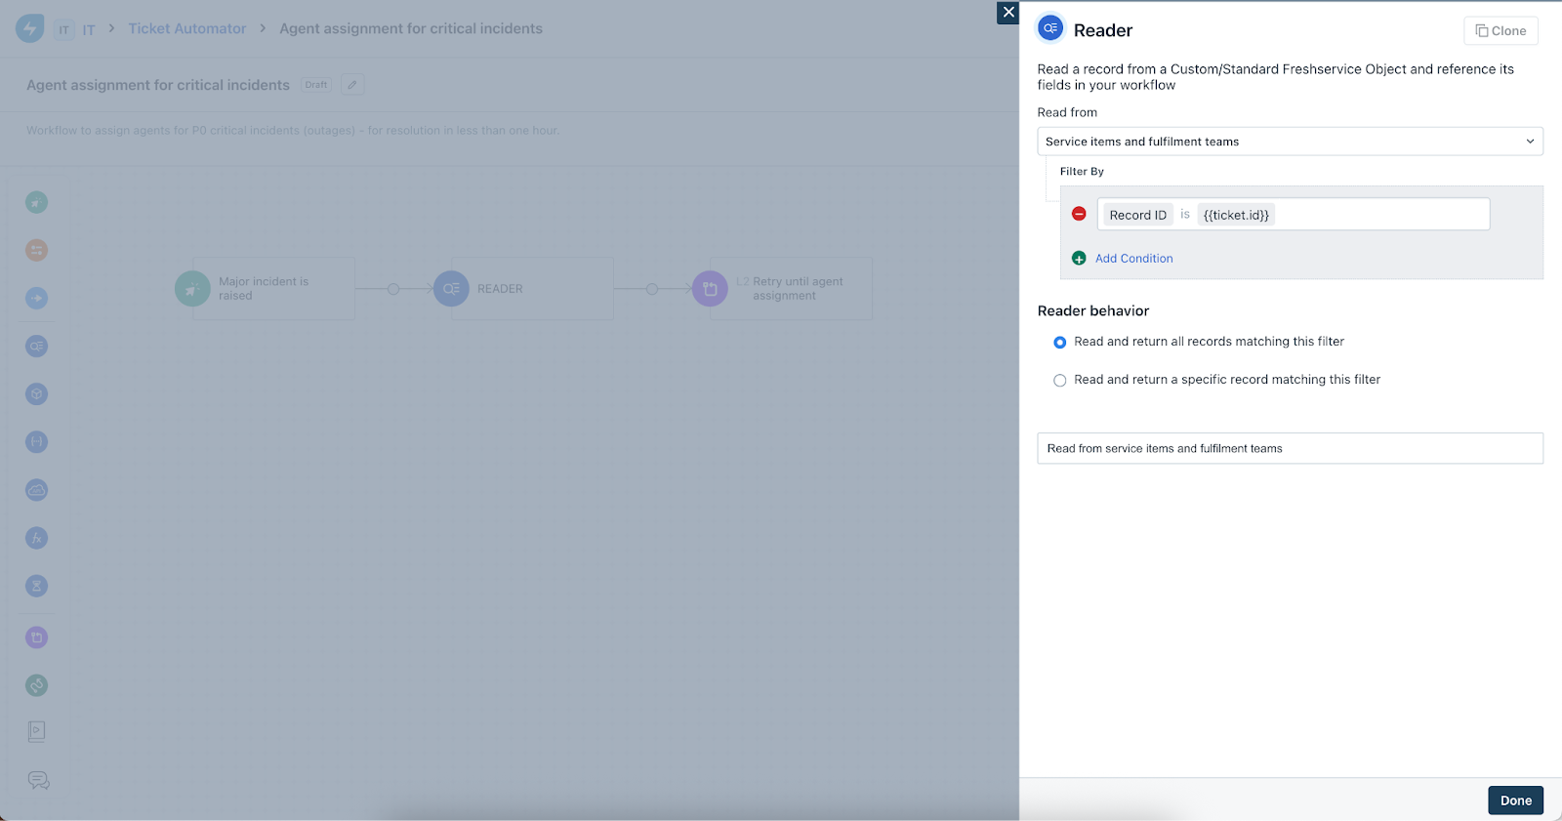Click the Read from service items description field

click(x=1290, y=448)
